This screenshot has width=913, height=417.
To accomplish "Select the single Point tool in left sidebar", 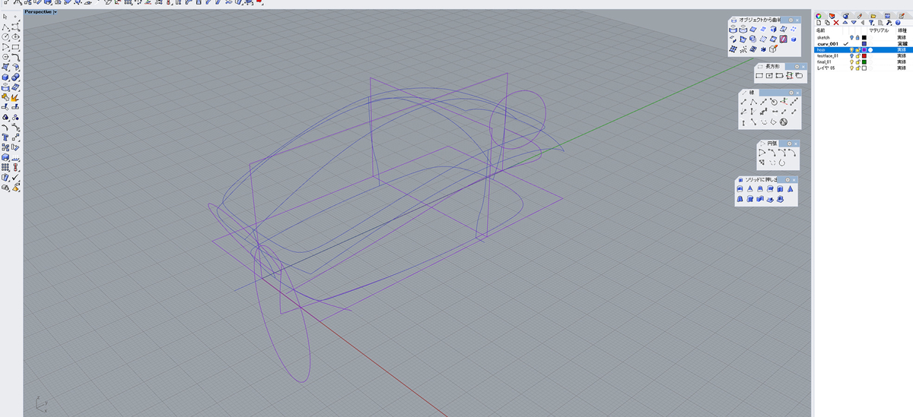I will pyautogui.click(x=15, y=15).
